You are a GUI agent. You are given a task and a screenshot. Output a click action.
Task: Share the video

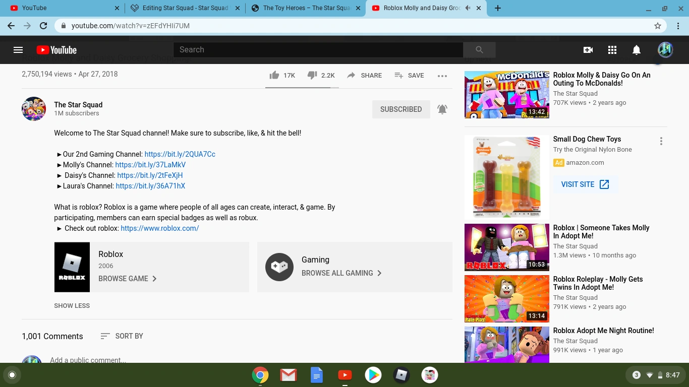point(364,76)
